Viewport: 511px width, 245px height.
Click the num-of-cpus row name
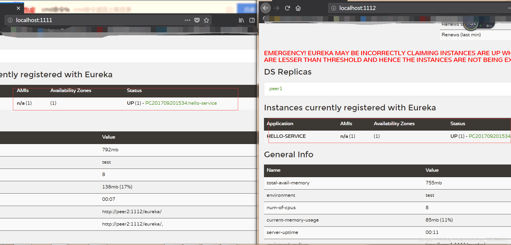[281, 208]
